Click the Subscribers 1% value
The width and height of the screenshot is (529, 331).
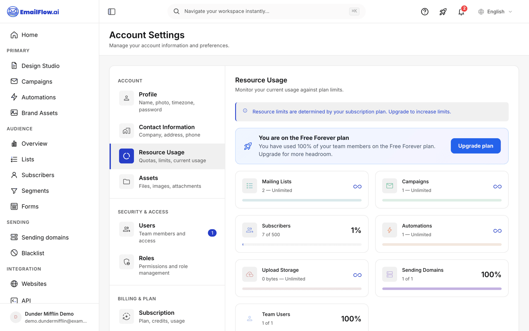pos(356,230)
